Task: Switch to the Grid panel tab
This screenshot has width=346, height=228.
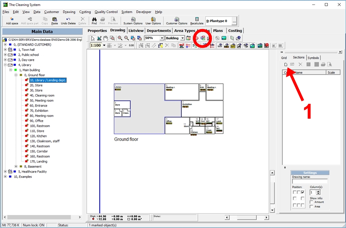Action: click(x=284, y=58)
